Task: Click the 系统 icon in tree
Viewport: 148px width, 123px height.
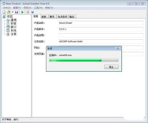Action: point(8,31)
